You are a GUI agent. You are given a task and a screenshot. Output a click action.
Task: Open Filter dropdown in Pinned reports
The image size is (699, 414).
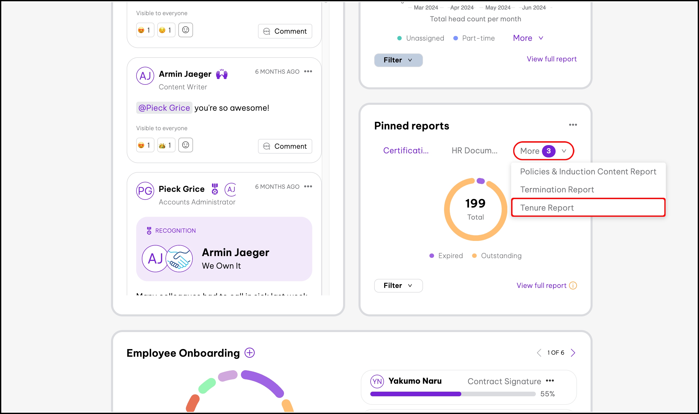coord(398,285)
